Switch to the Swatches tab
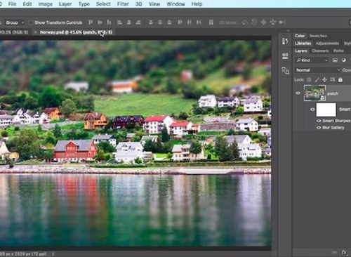The image size is (351, 257). pos(318,36)
